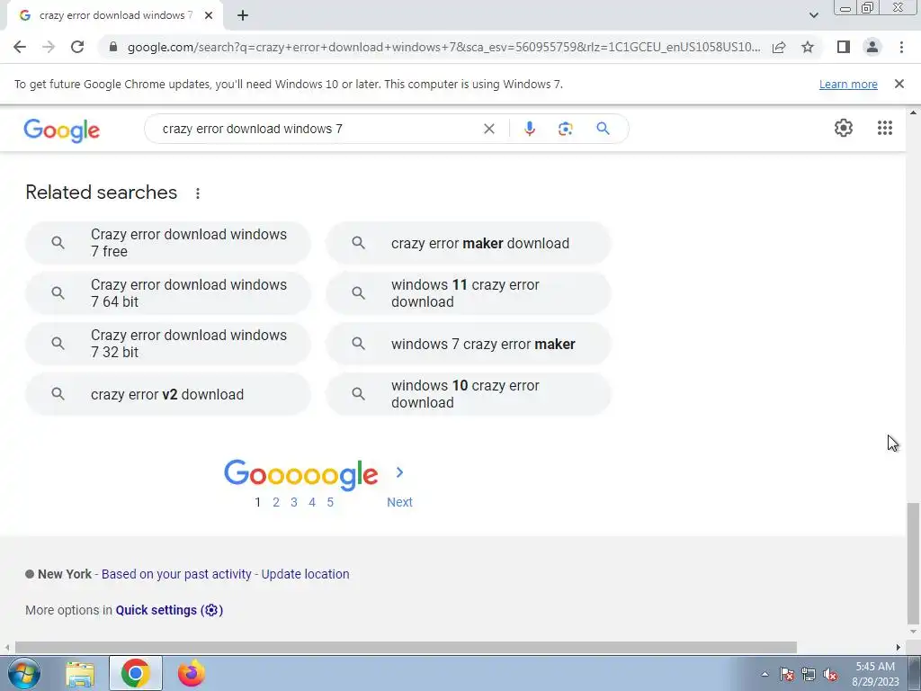The width and height of the screenshot is (921, 691).
Task: Clear the Google search box text
Action: (x=488, y=129)
